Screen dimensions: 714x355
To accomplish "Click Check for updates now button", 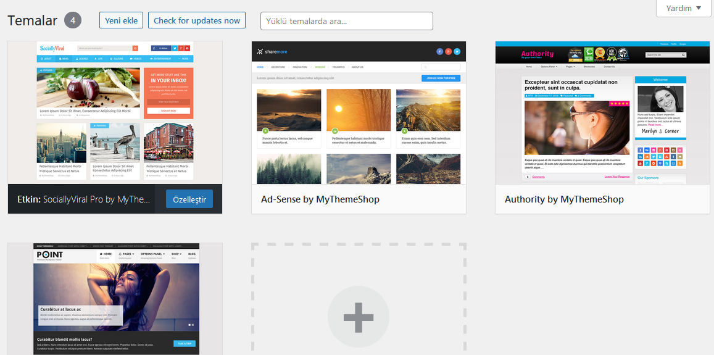I will [x=197, y=20].
